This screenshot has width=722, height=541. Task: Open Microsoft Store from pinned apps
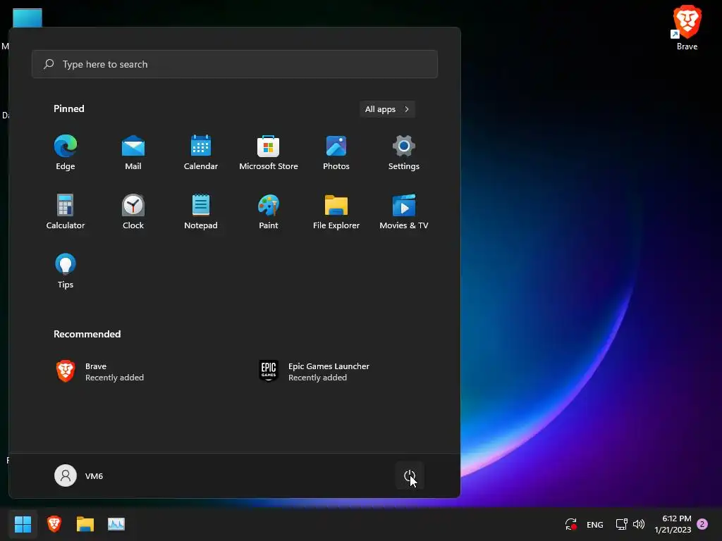pyautogui.click(x=269, y=153)
